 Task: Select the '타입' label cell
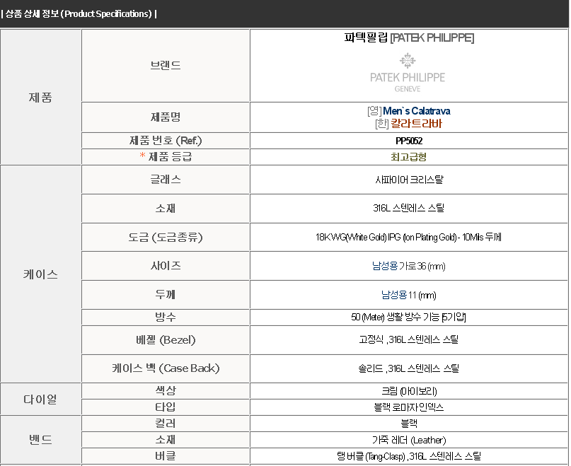tap(166, 407)
